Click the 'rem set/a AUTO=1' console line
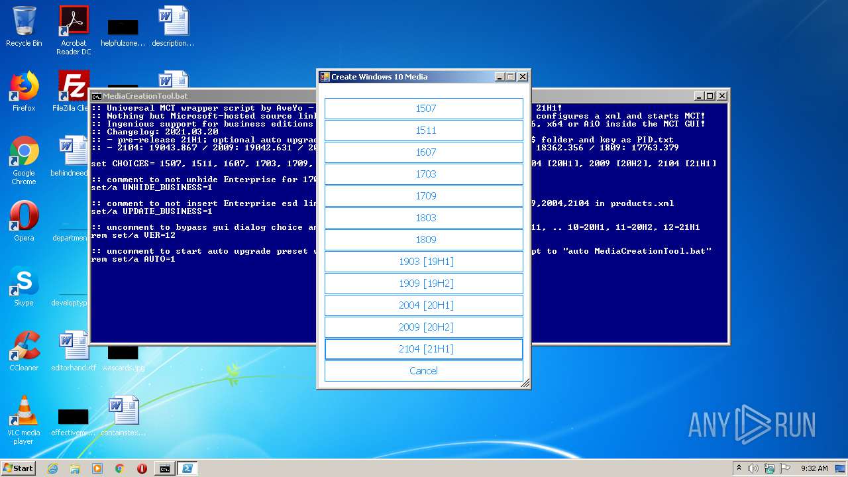This screenshot has width=848, height=477. 133,259
